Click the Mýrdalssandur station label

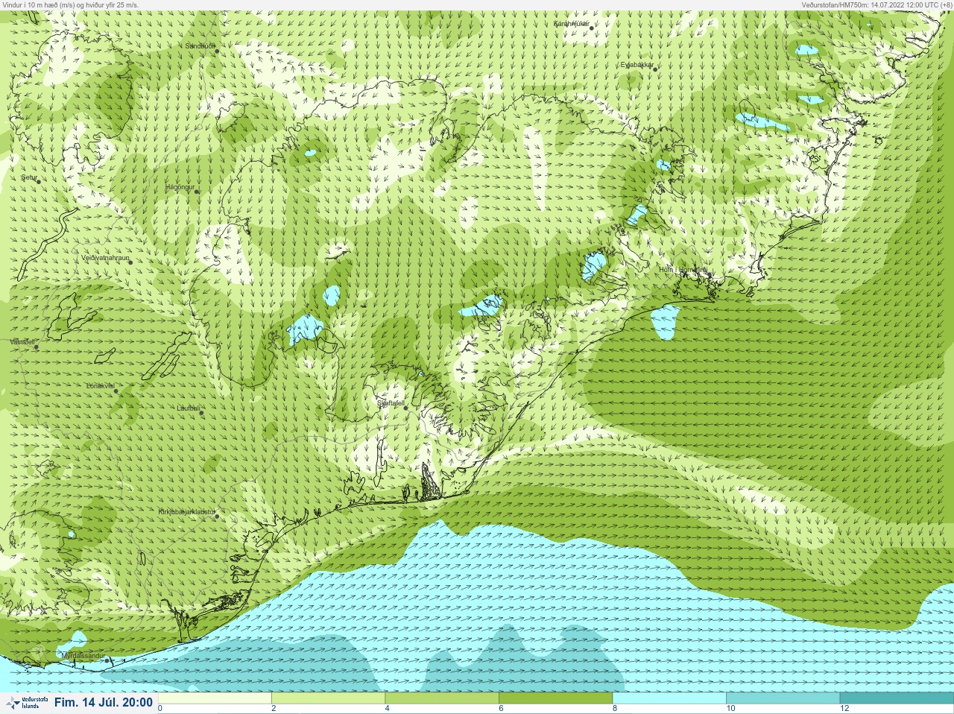tap(83, 655)
